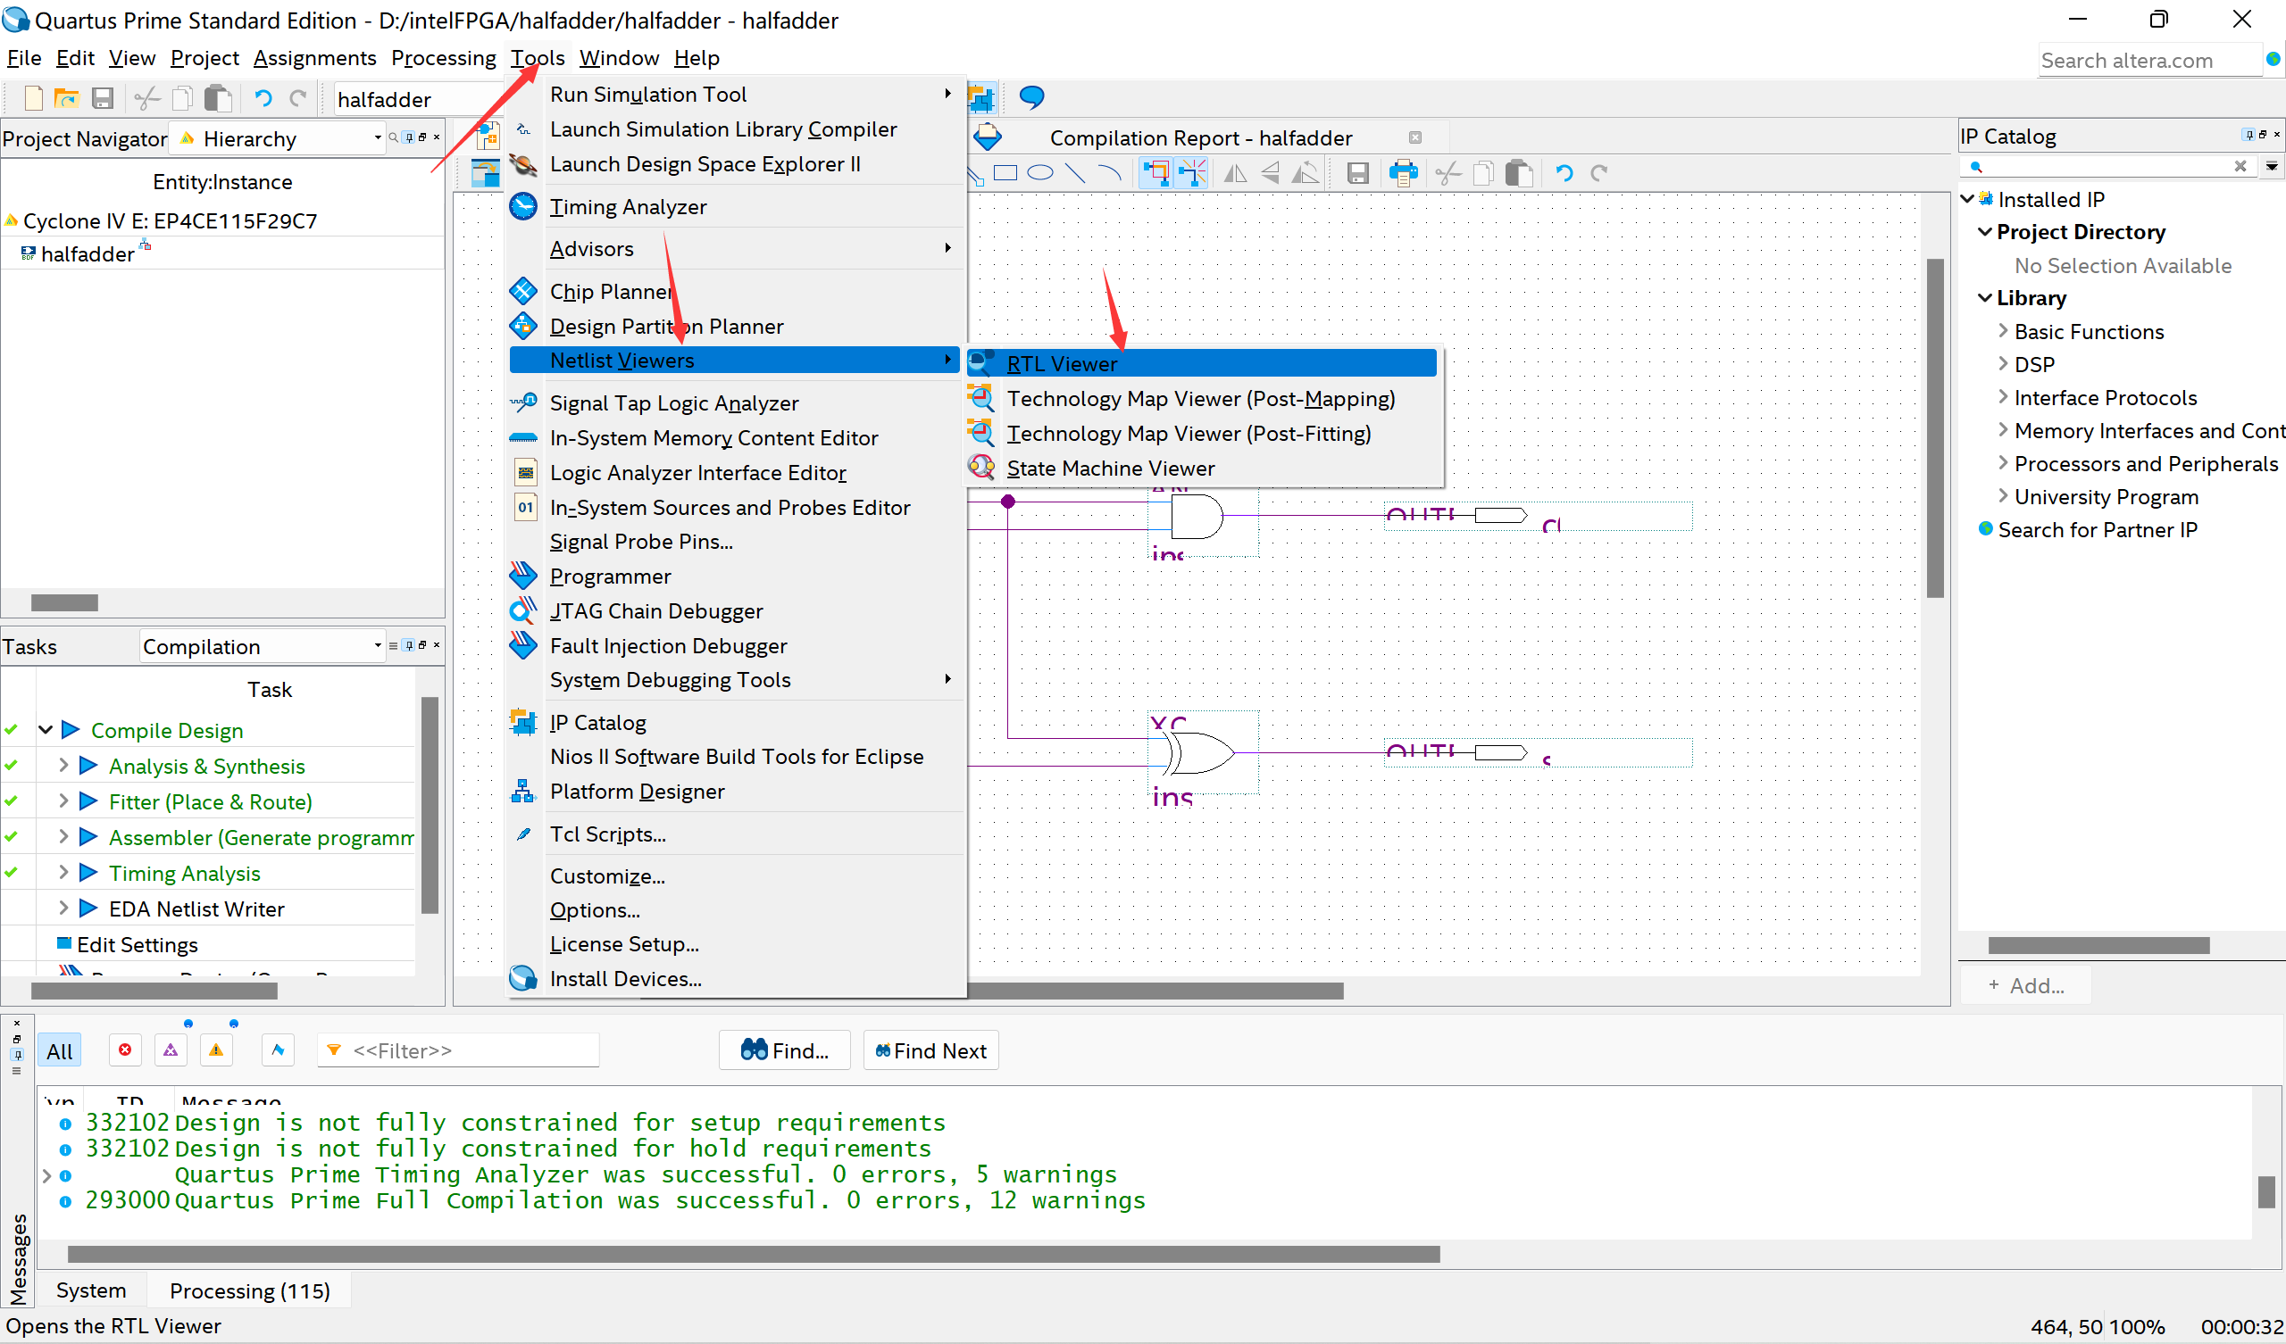This screenshot has height=1344, width=2286.
Task: Click the Find Next button
Action: pyautogui.click(x=930, y=1050)
